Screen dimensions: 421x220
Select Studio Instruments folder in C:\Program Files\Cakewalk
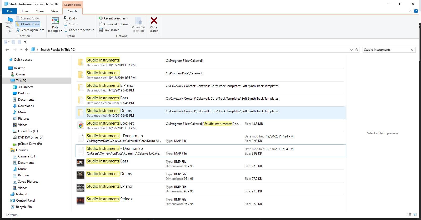[211, 63]
